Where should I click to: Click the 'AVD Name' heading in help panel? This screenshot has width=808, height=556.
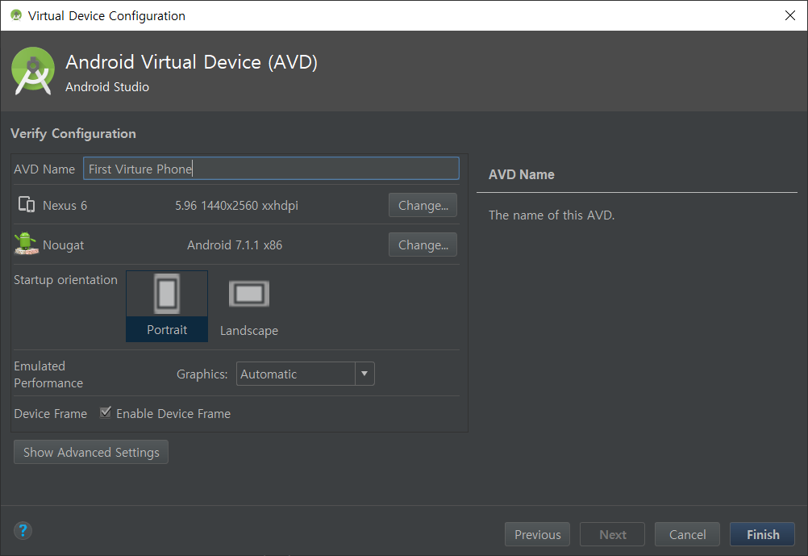click(x=522, y=174)
